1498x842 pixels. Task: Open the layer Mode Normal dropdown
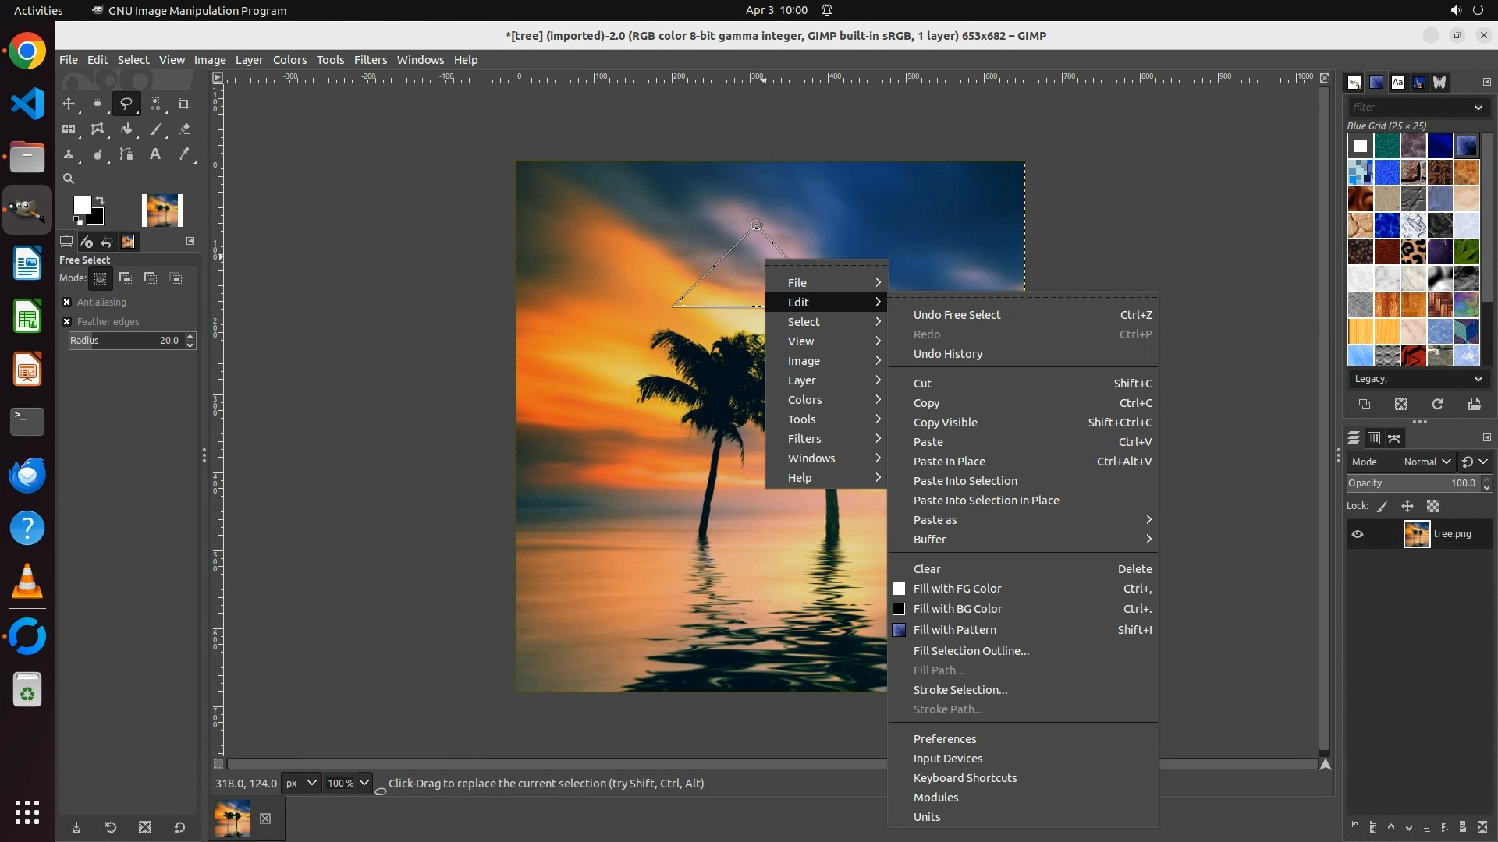[x=1427, y=462]
